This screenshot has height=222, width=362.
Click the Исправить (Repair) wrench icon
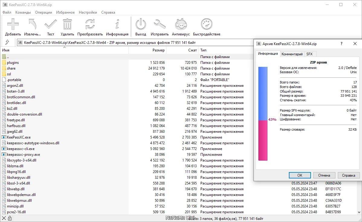click(160, 25)
